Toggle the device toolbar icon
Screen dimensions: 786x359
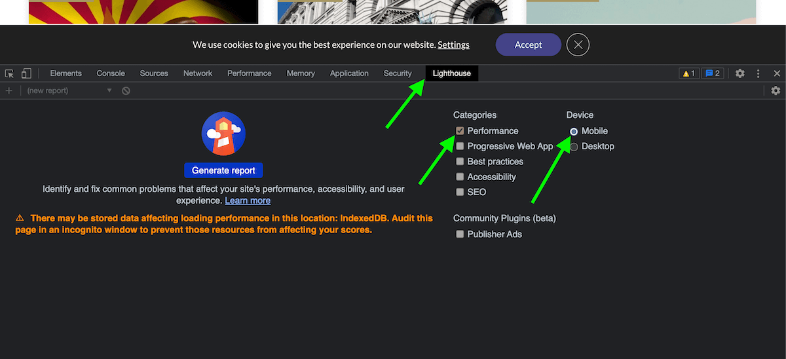tap(26, 73)
